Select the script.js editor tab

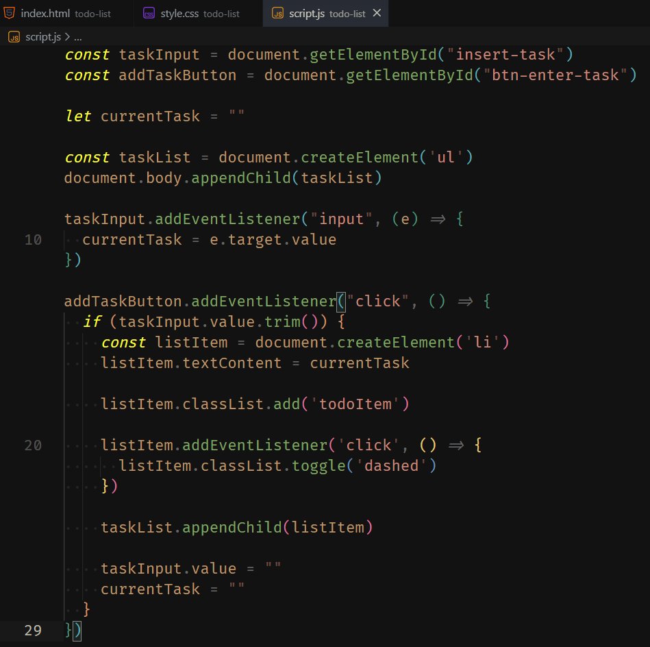coord(325,13)
